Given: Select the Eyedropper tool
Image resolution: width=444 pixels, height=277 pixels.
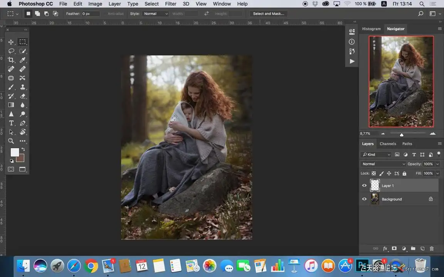Looking at the screenshot, I should pyautogui.click(x=23, y=60).
